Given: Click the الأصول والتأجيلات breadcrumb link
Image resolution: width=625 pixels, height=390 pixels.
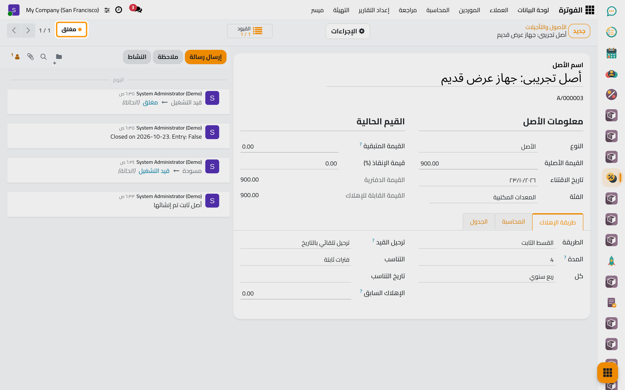Looking at the screenshot, I should (x=546, y=27).
